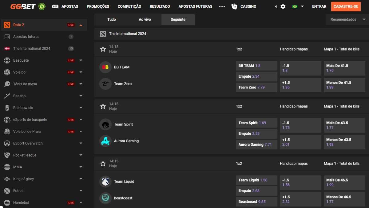Viewport: 369px width, 208px height.
Task: Click the King of glory icon
Action: 7,179
